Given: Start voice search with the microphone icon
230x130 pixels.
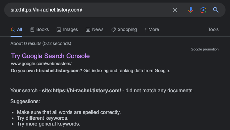Looking at the screenshot, I should point(191,10).
